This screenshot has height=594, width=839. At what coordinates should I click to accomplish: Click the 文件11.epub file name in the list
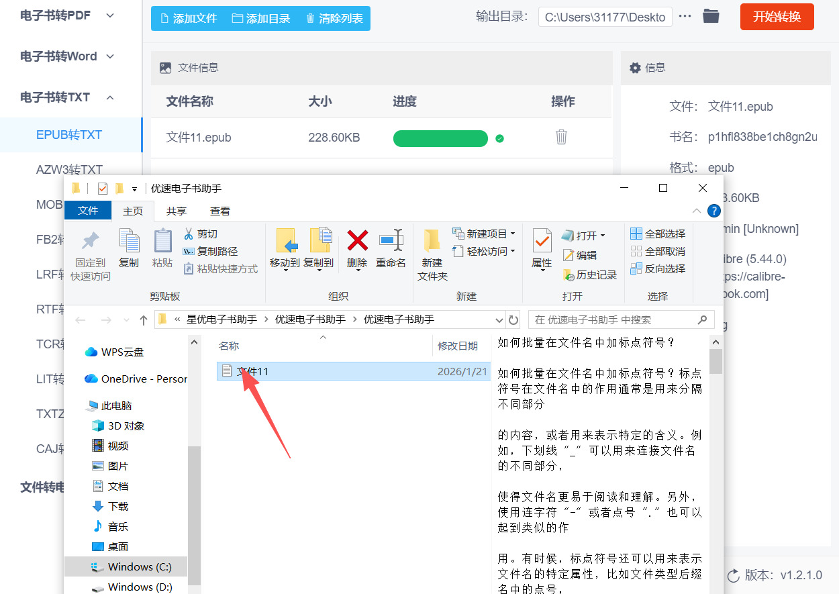click(x=199, y=138)
